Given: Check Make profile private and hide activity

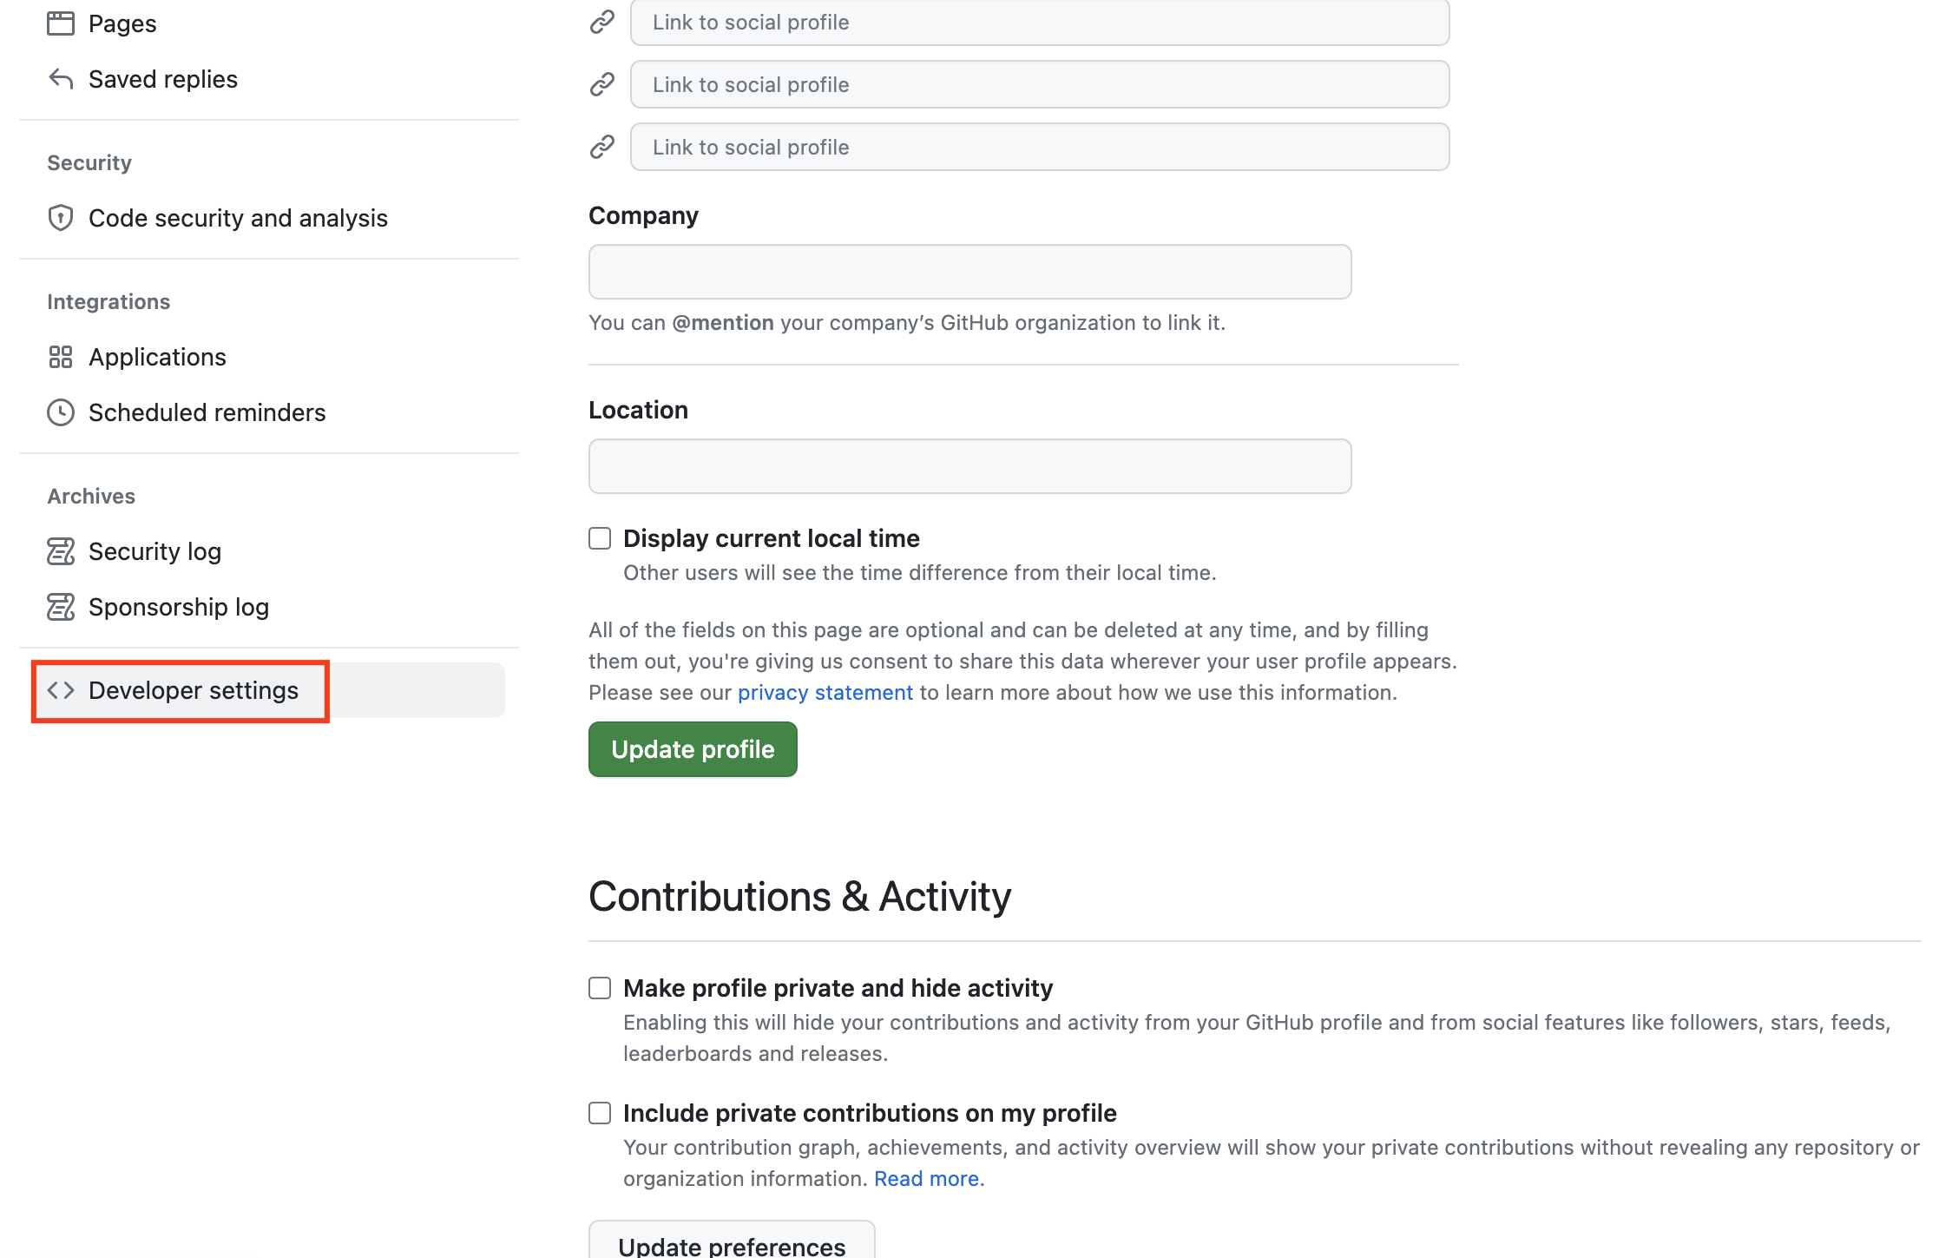Looking at the screenshot, I should (600, 988).
